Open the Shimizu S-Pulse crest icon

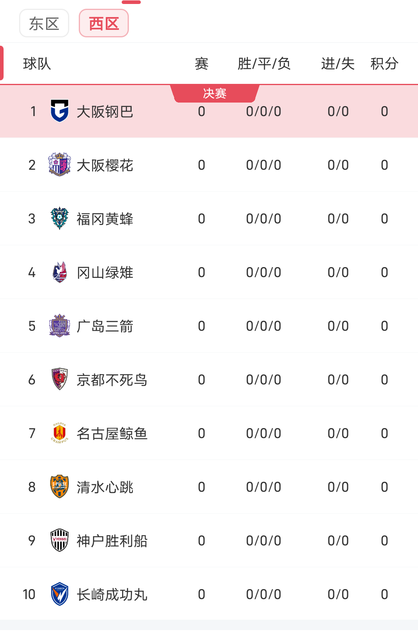tap(60, 487)
